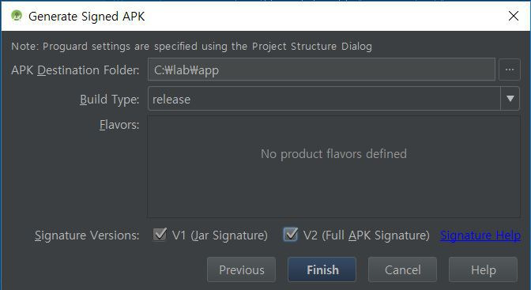Open folder browser with the ellipsis button
Viewport: 531px width, 290px height.
pos(510,70)
